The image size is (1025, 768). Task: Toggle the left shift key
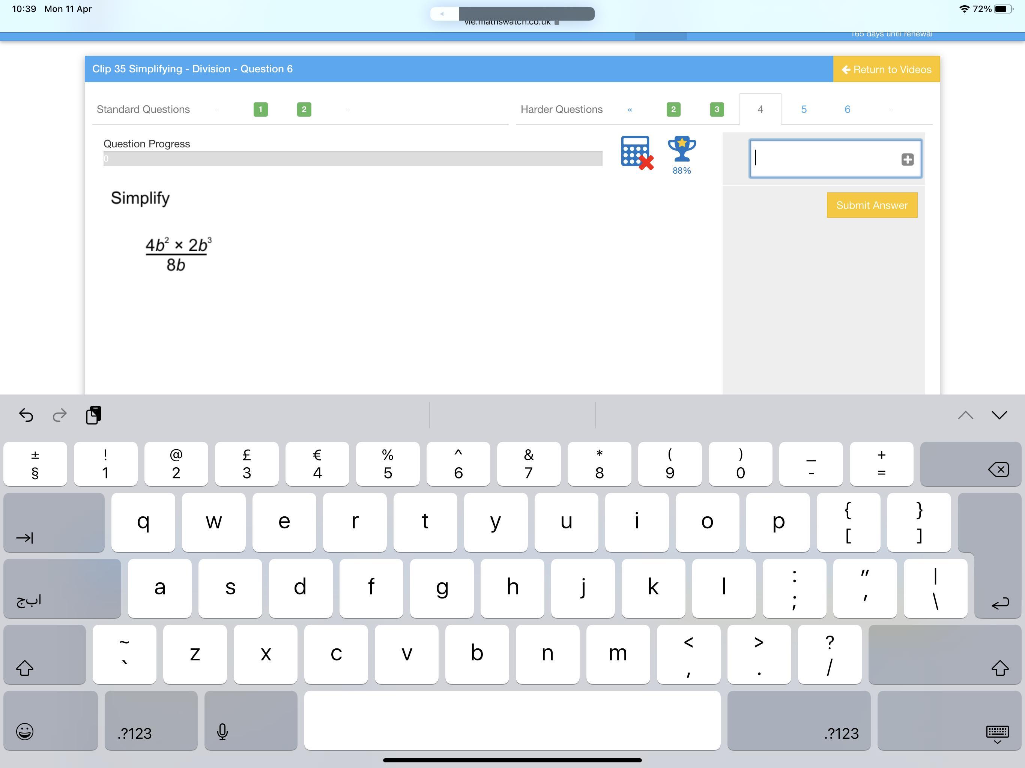point(45,654)
